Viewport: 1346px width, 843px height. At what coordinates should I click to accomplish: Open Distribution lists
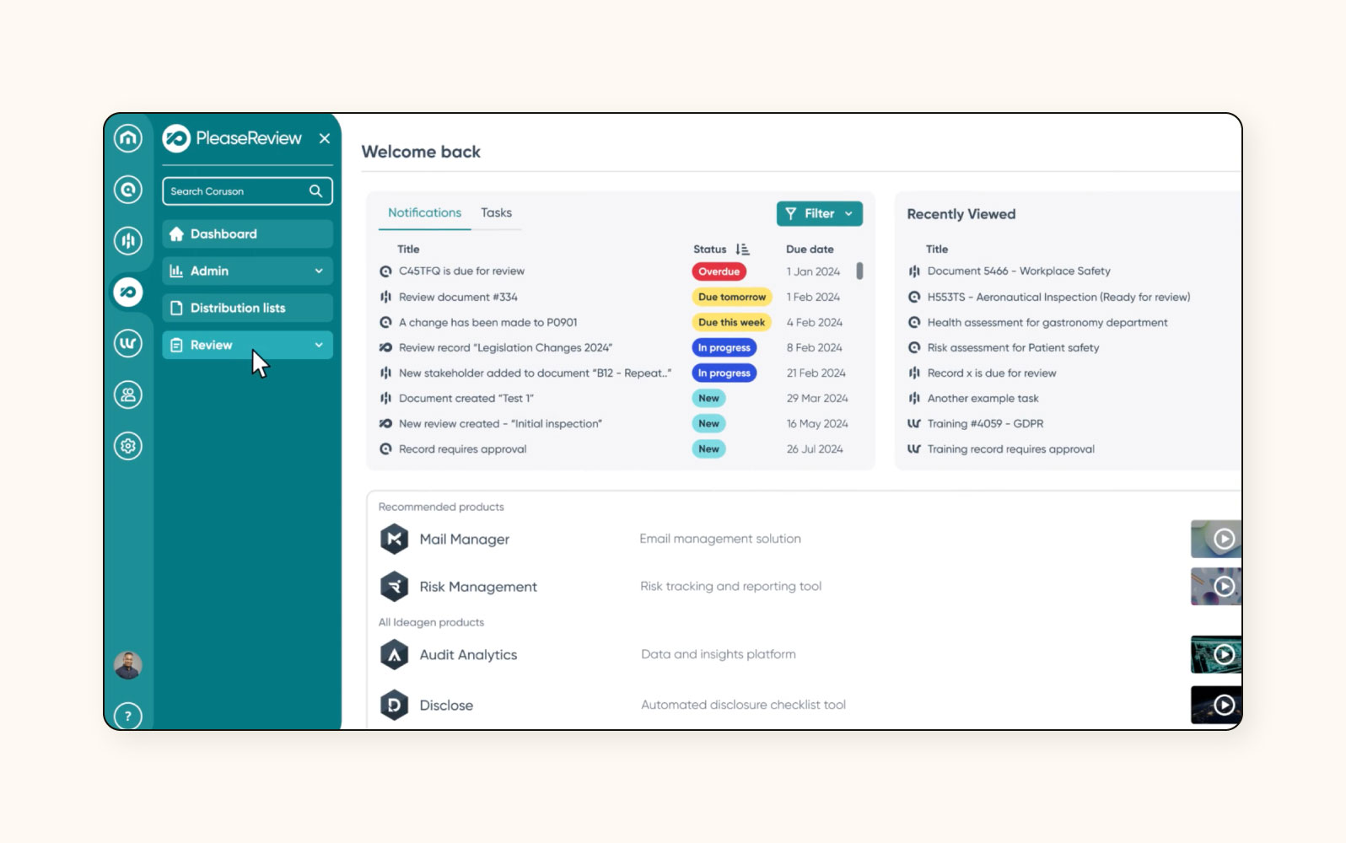(247, 308)
